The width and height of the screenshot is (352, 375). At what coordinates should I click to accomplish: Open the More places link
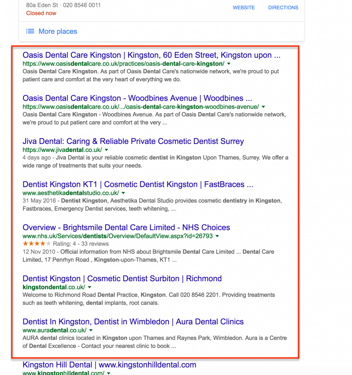[58, 31]
